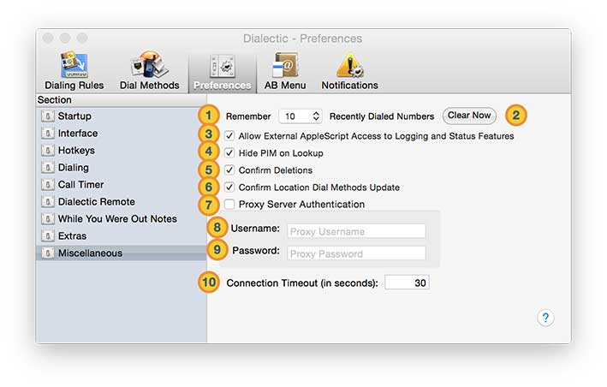
Task: Select the Dialing section row
Action: point(122,167)
